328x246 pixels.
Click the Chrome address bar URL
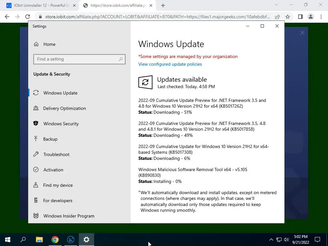[x=158, y=17]
